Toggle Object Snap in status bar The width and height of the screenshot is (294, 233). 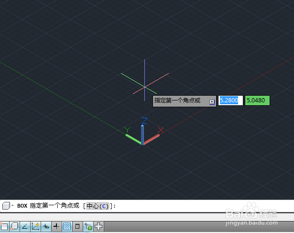[x=4, y=226]
